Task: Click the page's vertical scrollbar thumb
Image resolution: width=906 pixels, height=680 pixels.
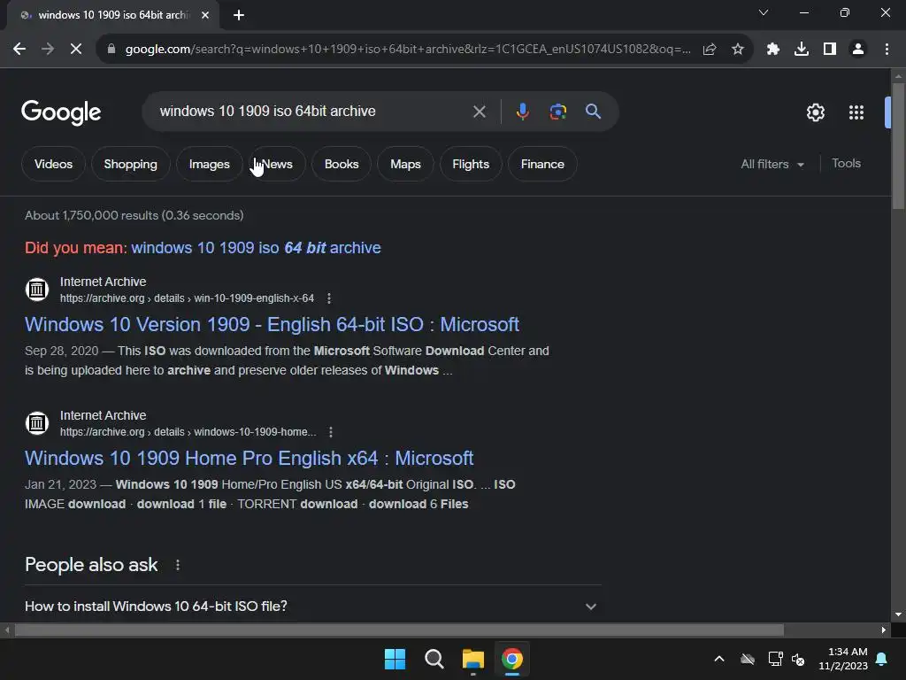Action: 898,146
